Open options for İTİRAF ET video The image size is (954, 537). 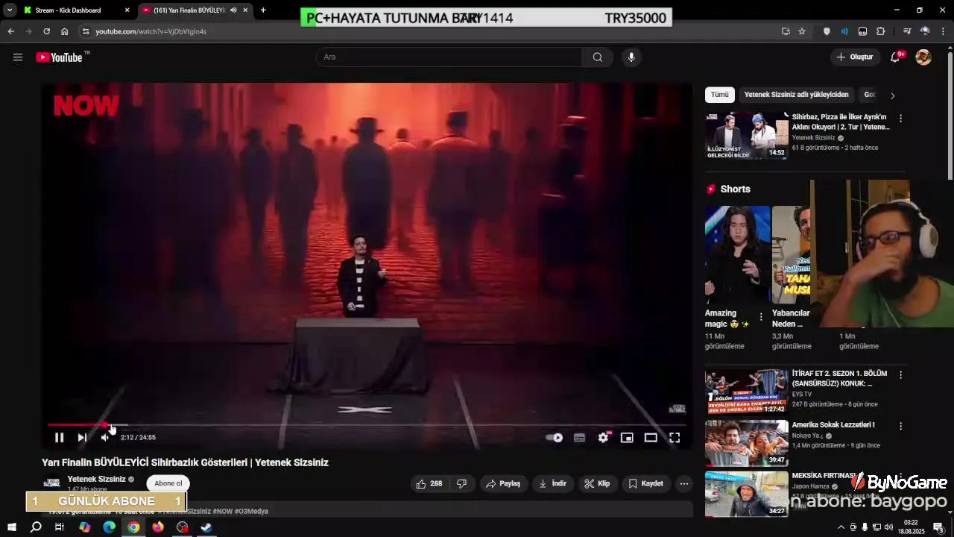pyautogui.click(x=900, y=375)
